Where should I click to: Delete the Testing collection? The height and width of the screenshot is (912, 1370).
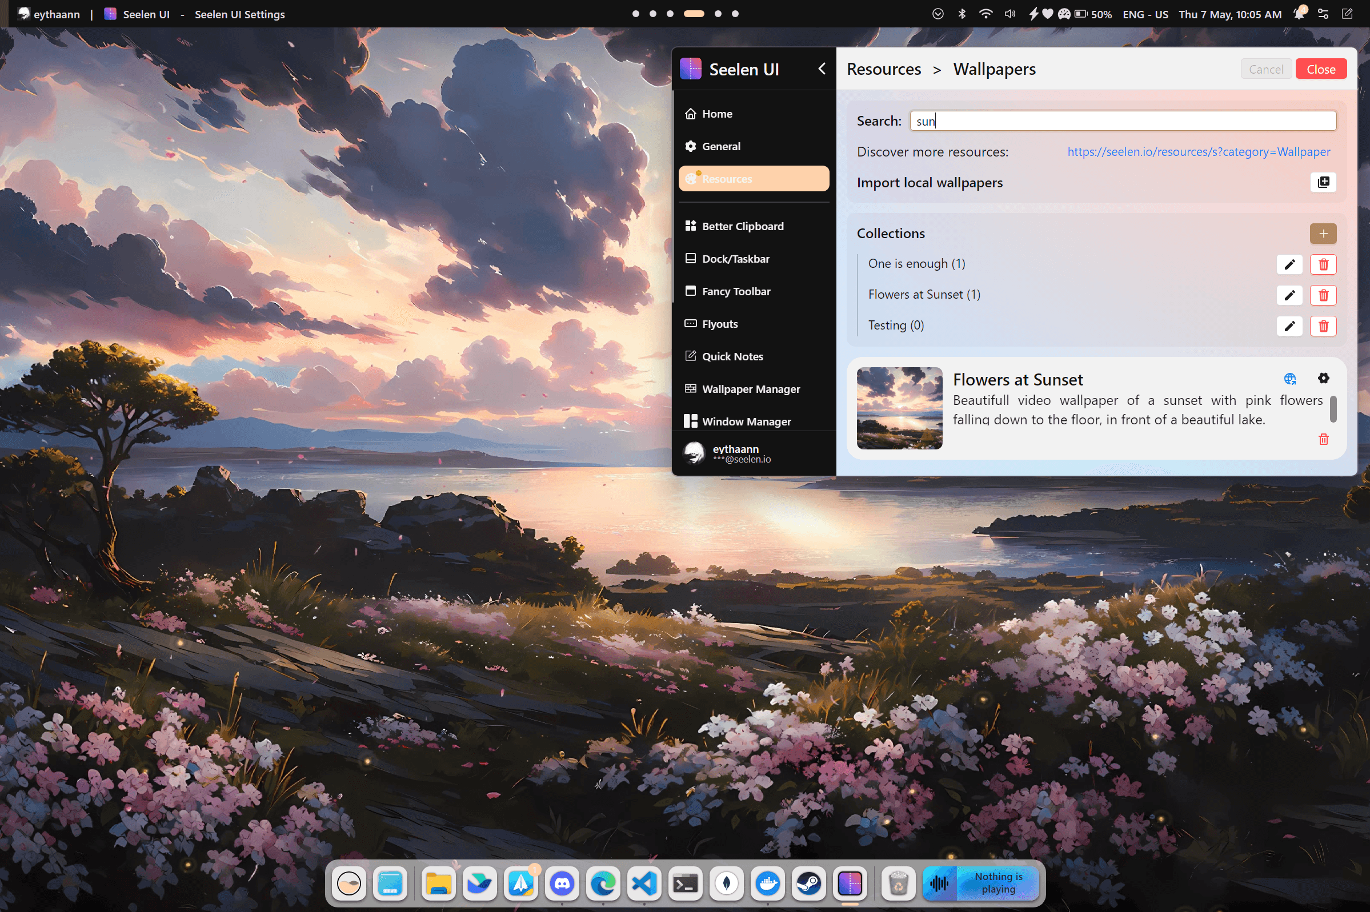pos(1323,326)
